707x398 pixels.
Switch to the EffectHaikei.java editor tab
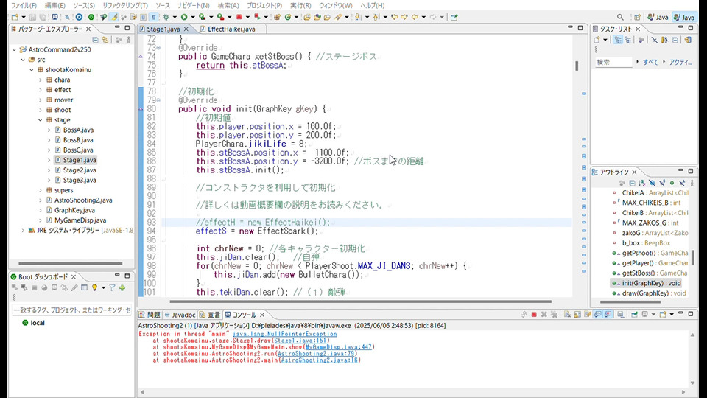click(231, 29)
